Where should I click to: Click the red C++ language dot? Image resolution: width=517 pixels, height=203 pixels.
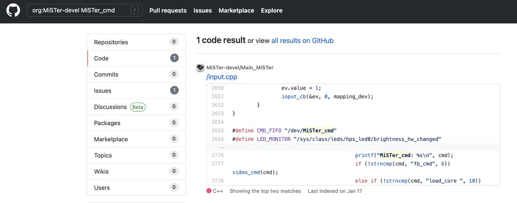[209, 191]
